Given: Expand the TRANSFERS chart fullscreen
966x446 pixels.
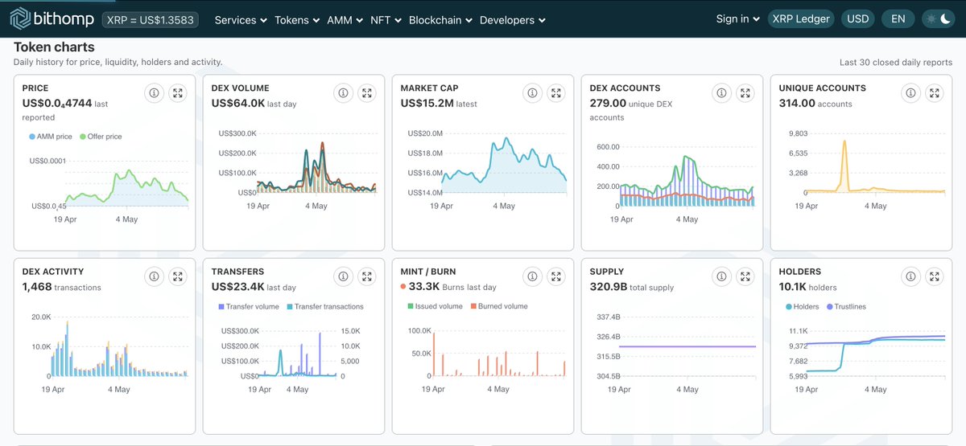Looking at the screenshot, I should point(367,276).
